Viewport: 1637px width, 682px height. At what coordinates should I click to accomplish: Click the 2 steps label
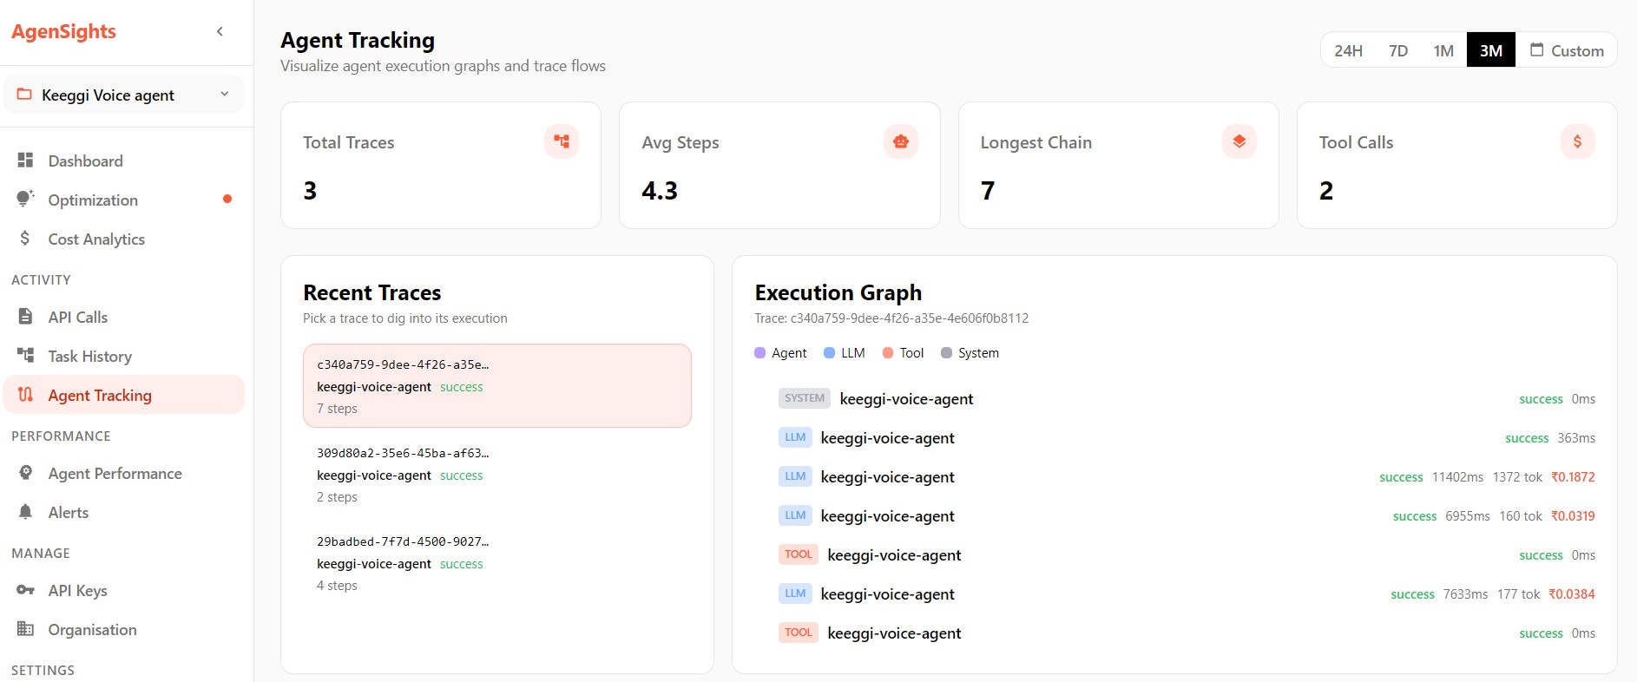(x=337, y=496)
